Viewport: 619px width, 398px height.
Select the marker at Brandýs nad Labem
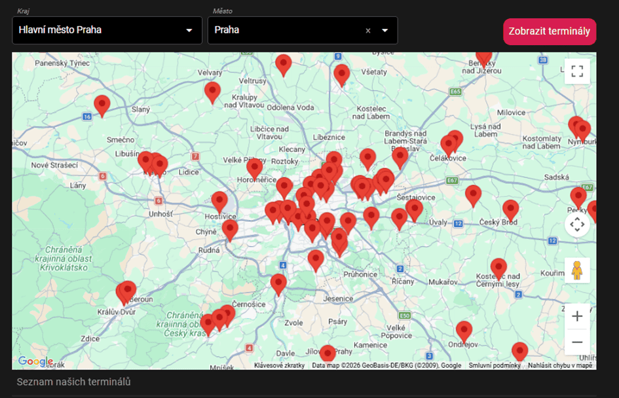pyautogui.click(x=400, y=158)
